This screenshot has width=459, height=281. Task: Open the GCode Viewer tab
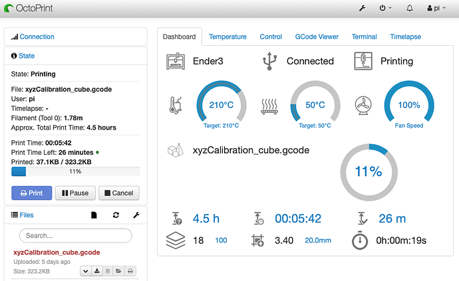(317, 37)
